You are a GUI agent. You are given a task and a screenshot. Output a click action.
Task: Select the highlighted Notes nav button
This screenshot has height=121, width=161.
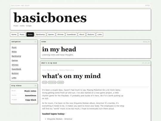(30, 34)
